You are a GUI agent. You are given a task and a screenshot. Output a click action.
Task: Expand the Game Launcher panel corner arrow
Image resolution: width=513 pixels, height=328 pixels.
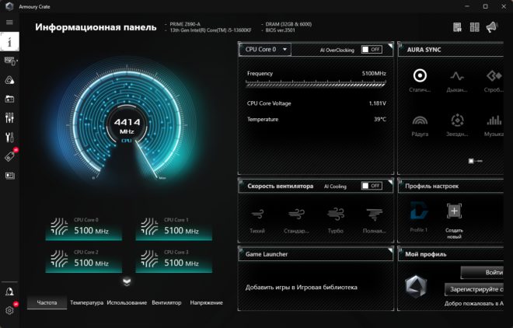pyautogui.click(x=390, y=249)
